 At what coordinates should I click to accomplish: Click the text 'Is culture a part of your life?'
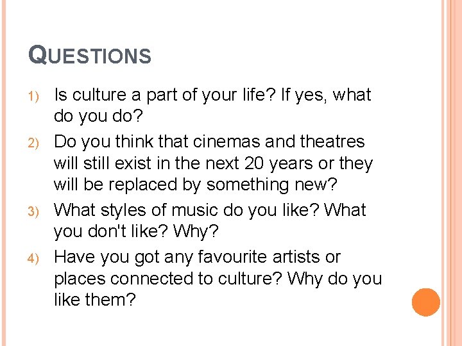coord(165,95)
